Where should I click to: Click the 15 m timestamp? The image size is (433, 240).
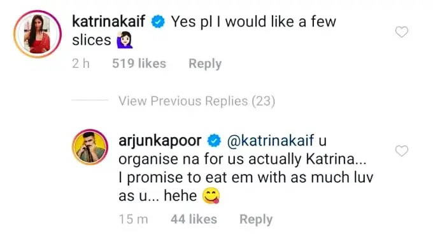(x=133, y=219)
